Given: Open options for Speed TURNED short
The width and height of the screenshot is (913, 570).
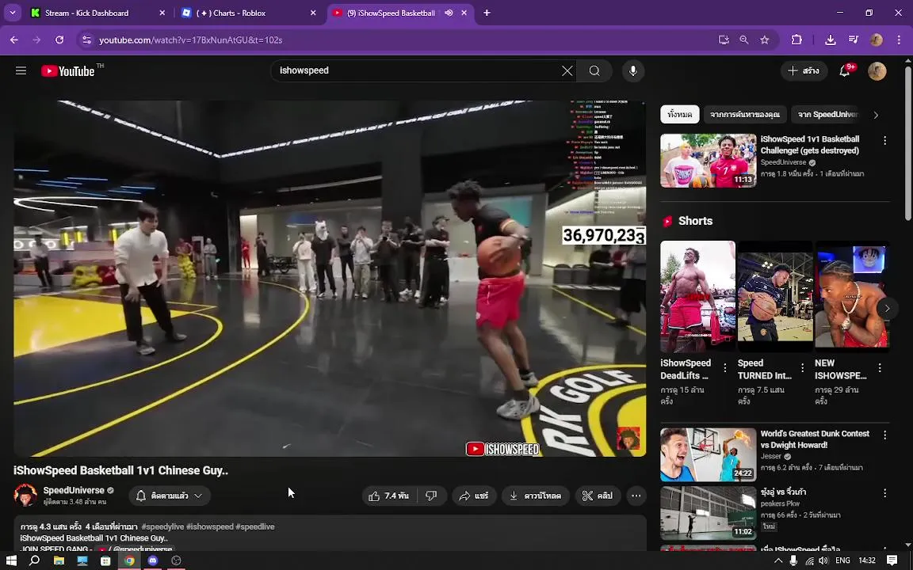Looking at the screenshot, I should tap(802, 367).
